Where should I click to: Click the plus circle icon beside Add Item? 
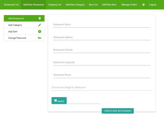pyautogui.click(x=40, y=31)
